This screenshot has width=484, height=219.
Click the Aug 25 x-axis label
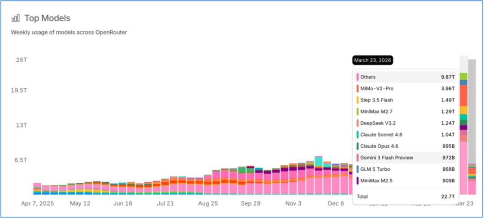[x=207, y=203]
